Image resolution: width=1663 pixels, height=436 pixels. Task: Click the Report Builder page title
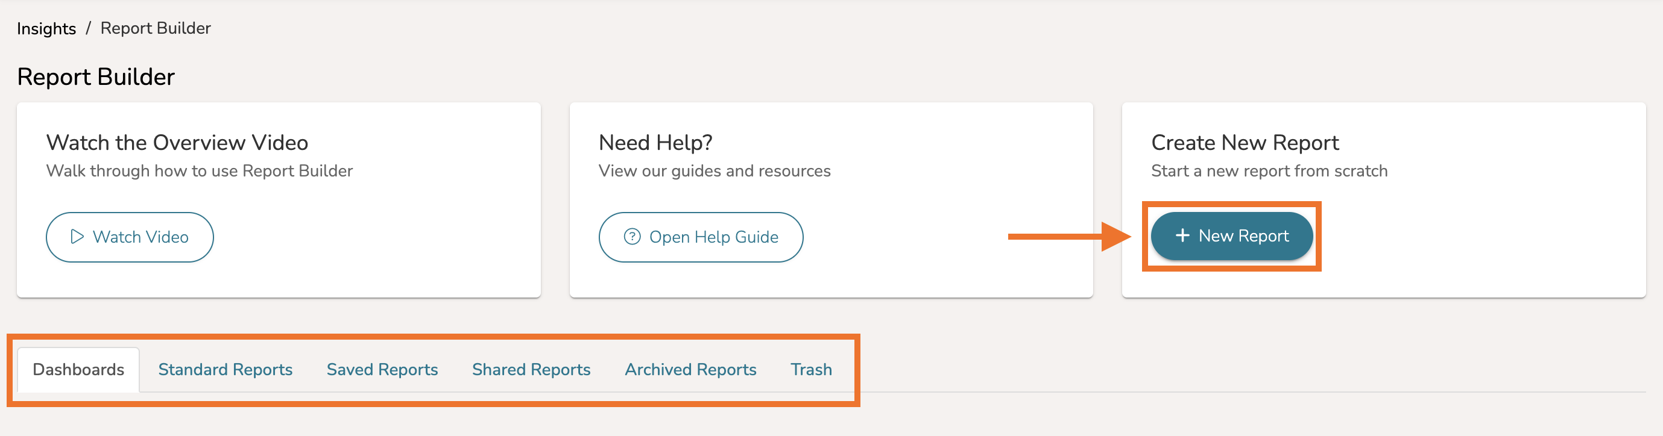coord(95,76)
